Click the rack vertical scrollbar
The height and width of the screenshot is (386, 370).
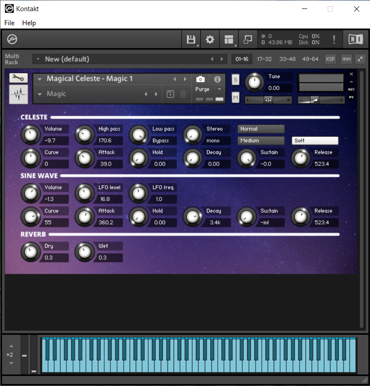tap(362, 199)
